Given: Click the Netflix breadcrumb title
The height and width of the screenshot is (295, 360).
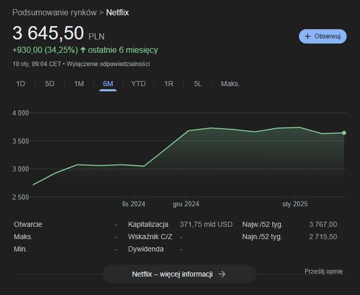Looking at the screenshot, I should 117,12.
